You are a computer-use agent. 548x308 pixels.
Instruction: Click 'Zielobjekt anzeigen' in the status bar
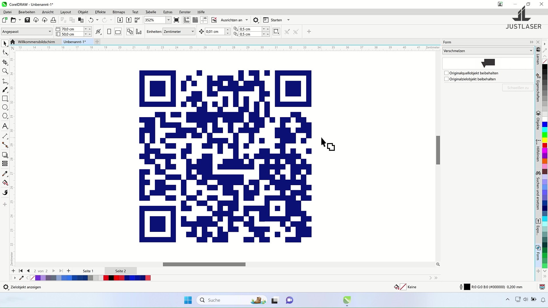[x=25, y=287]
